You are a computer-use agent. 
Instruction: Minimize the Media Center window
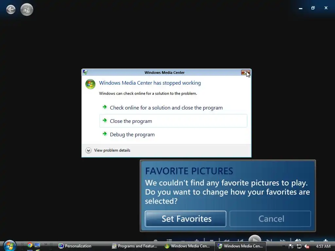click(301, 8)
